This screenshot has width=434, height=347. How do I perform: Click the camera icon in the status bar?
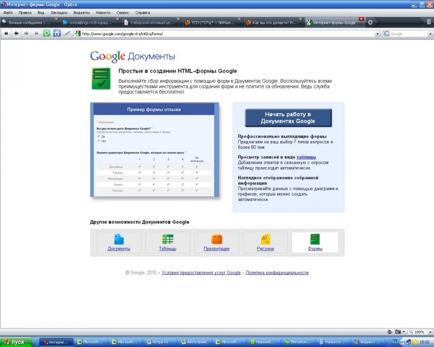[398, 331]
